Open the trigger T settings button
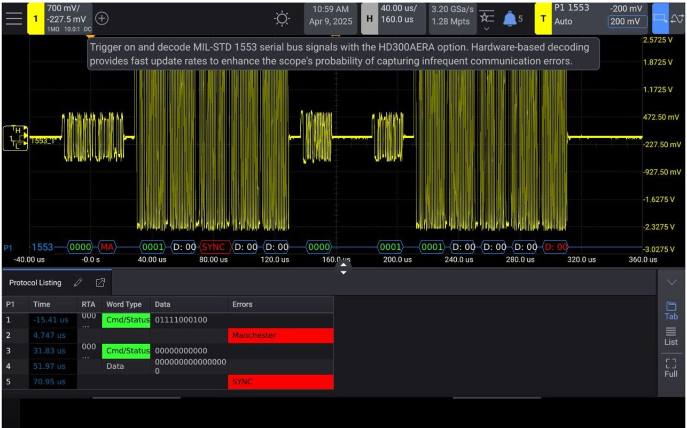The image size is (687, 428). tap(543, 18)
